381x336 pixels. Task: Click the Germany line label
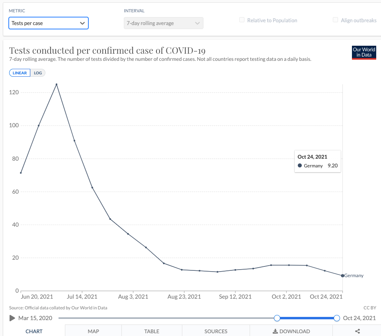(x=354, y=276)
